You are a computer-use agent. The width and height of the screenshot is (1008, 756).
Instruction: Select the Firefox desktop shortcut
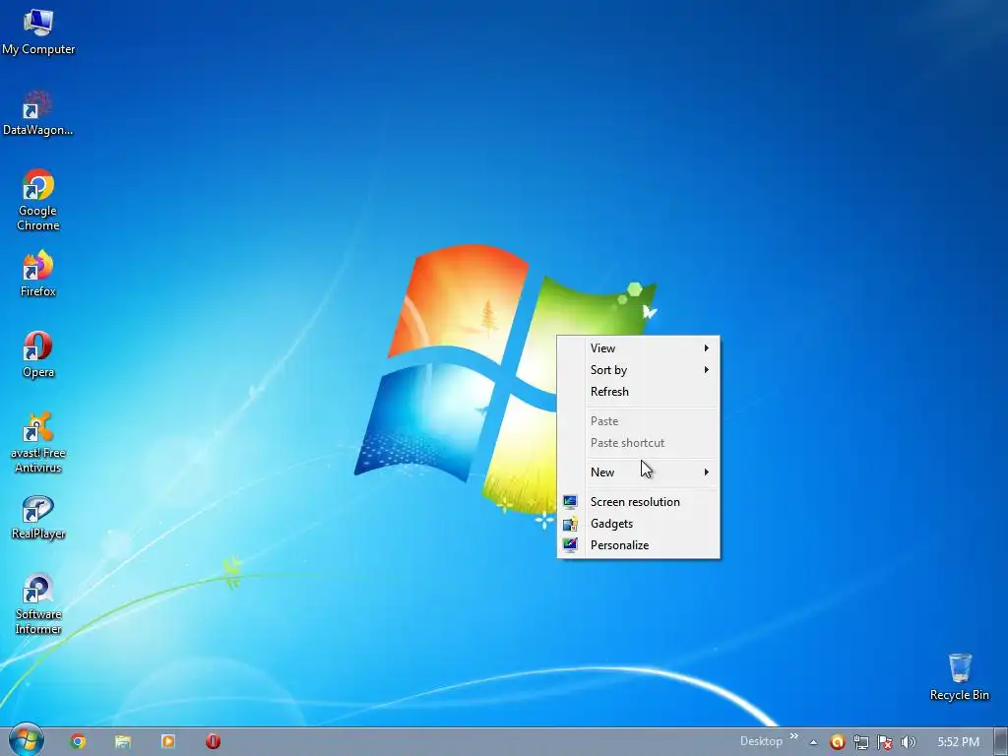point(38,274)
